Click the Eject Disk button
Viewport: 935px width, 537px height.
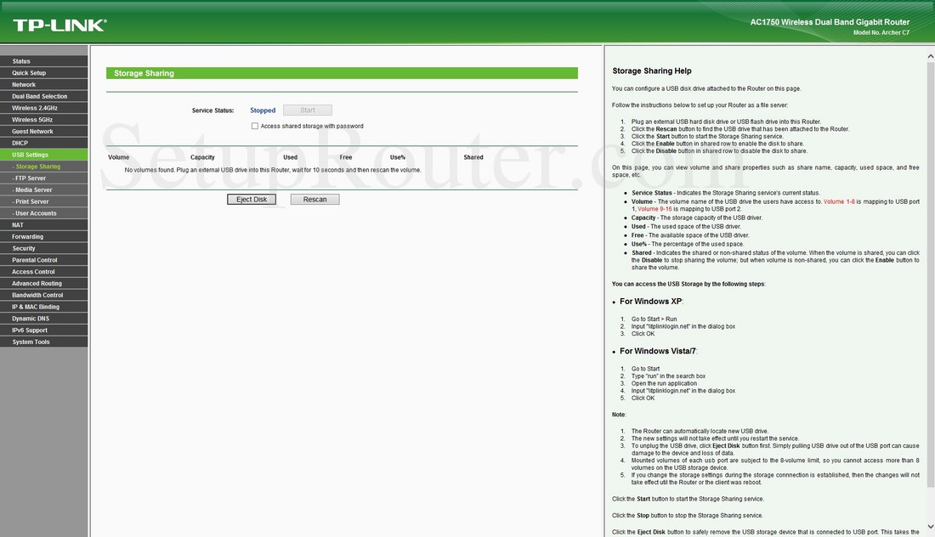pos(252,199)
